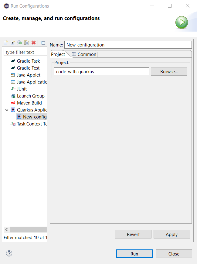This screenshot has width=197, height=264.
Task: Select the Gradle Task configuration type
Action: [28, 61]
